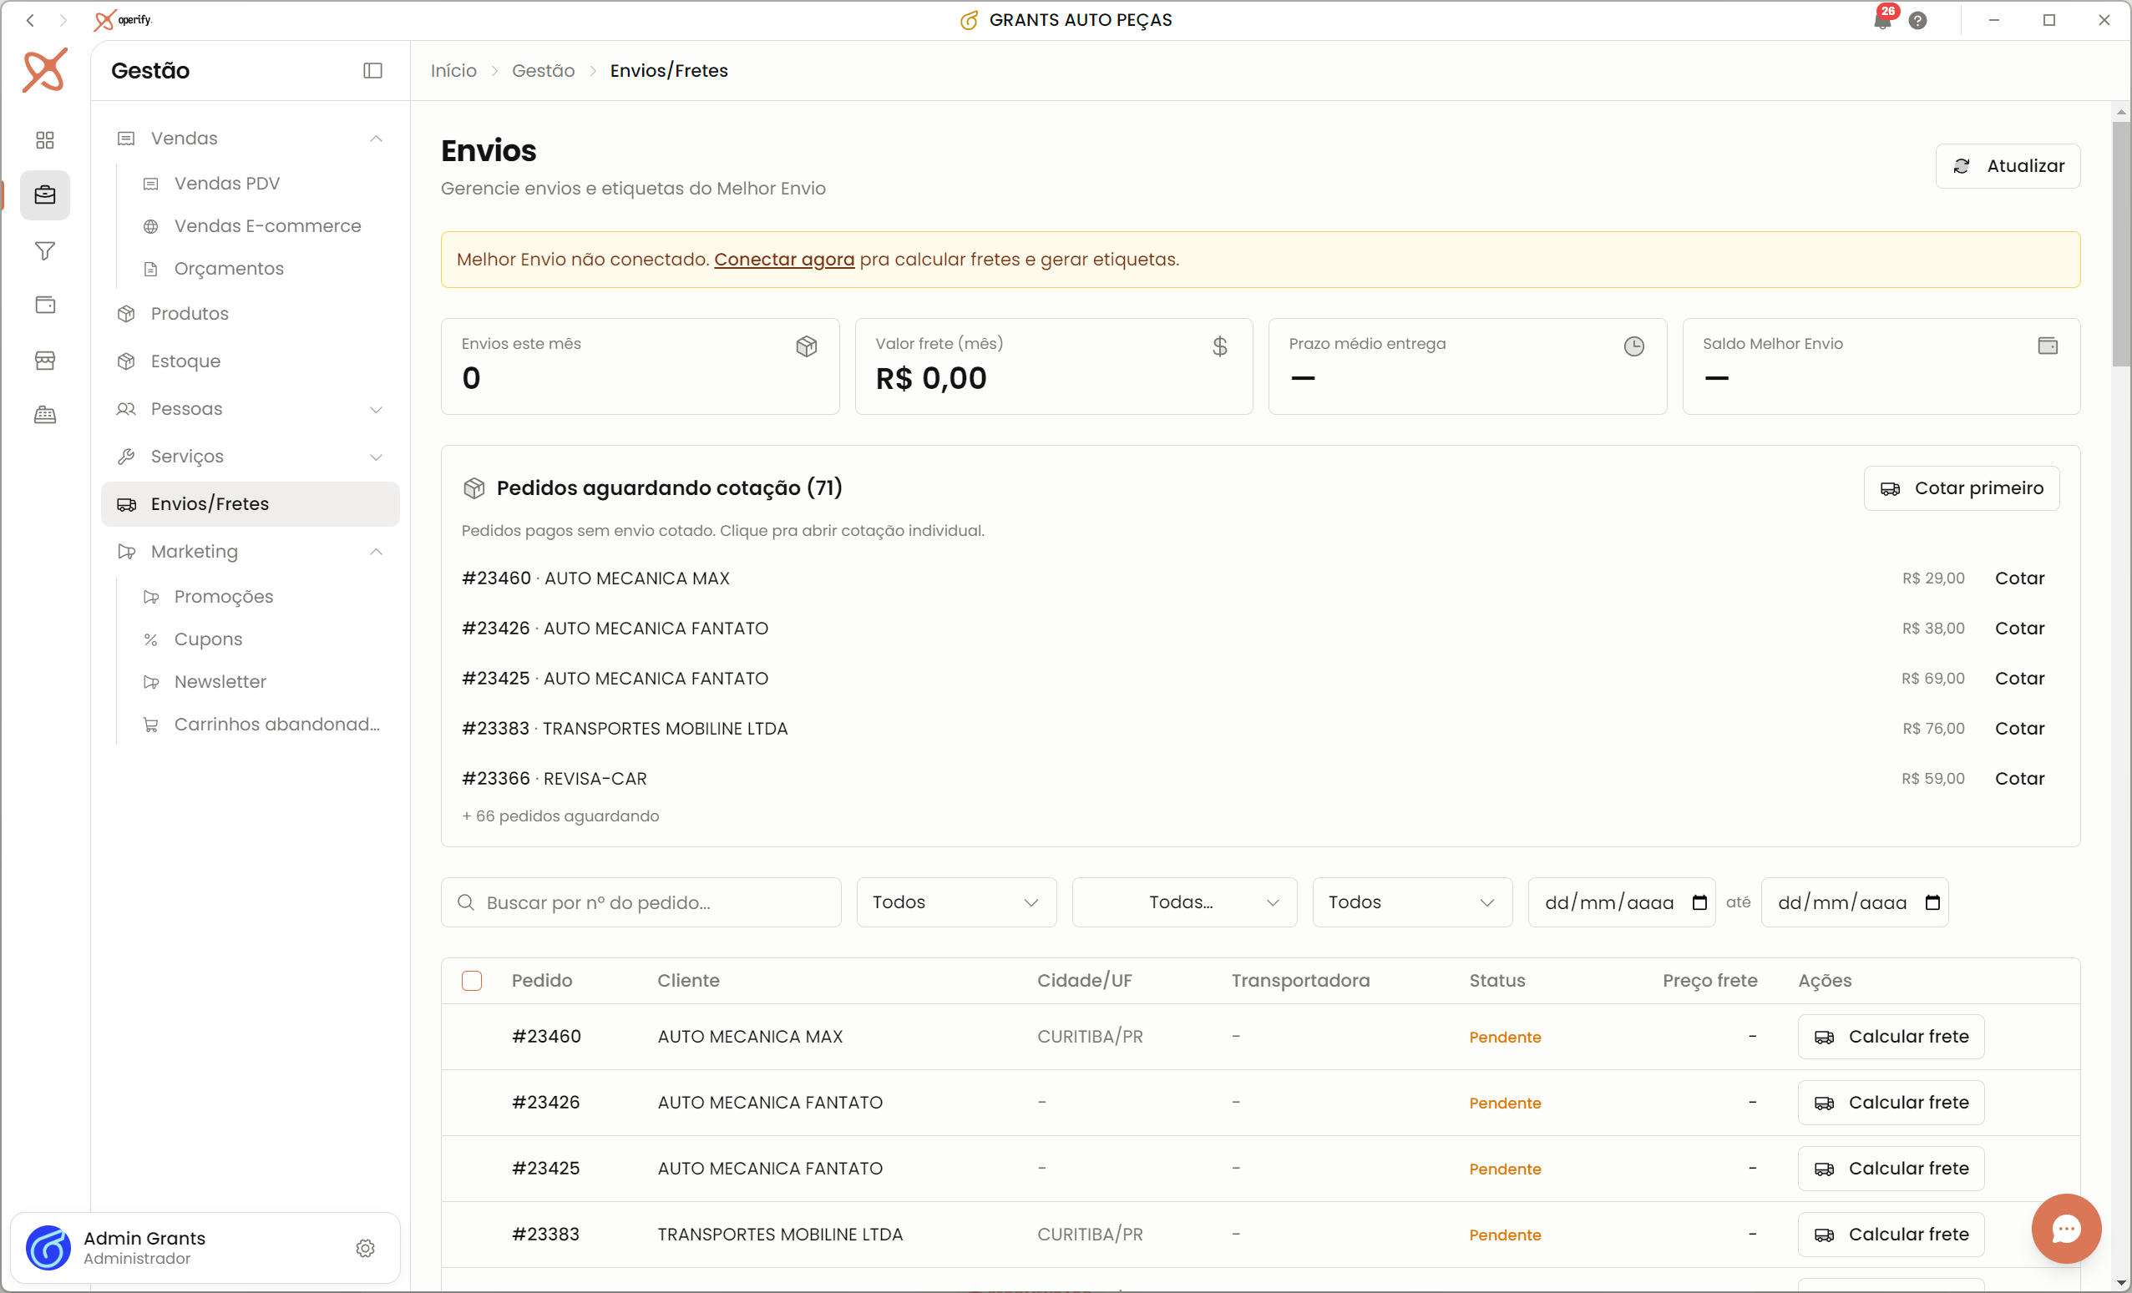
Task: Go to Início breadcrumb
Action: (453, 71)
